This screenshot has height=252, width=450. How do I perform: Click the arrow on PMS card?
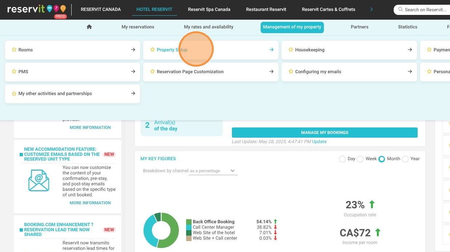133,72
